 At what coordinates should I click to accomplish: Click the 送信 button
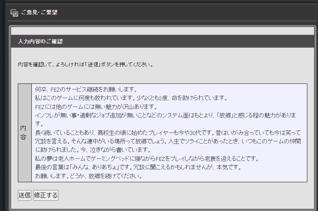click(x=24, y=195)
